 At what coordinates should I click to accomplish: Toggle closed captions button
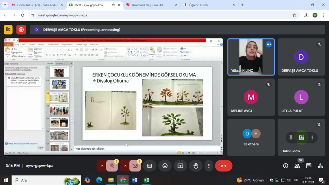(149, 166)
